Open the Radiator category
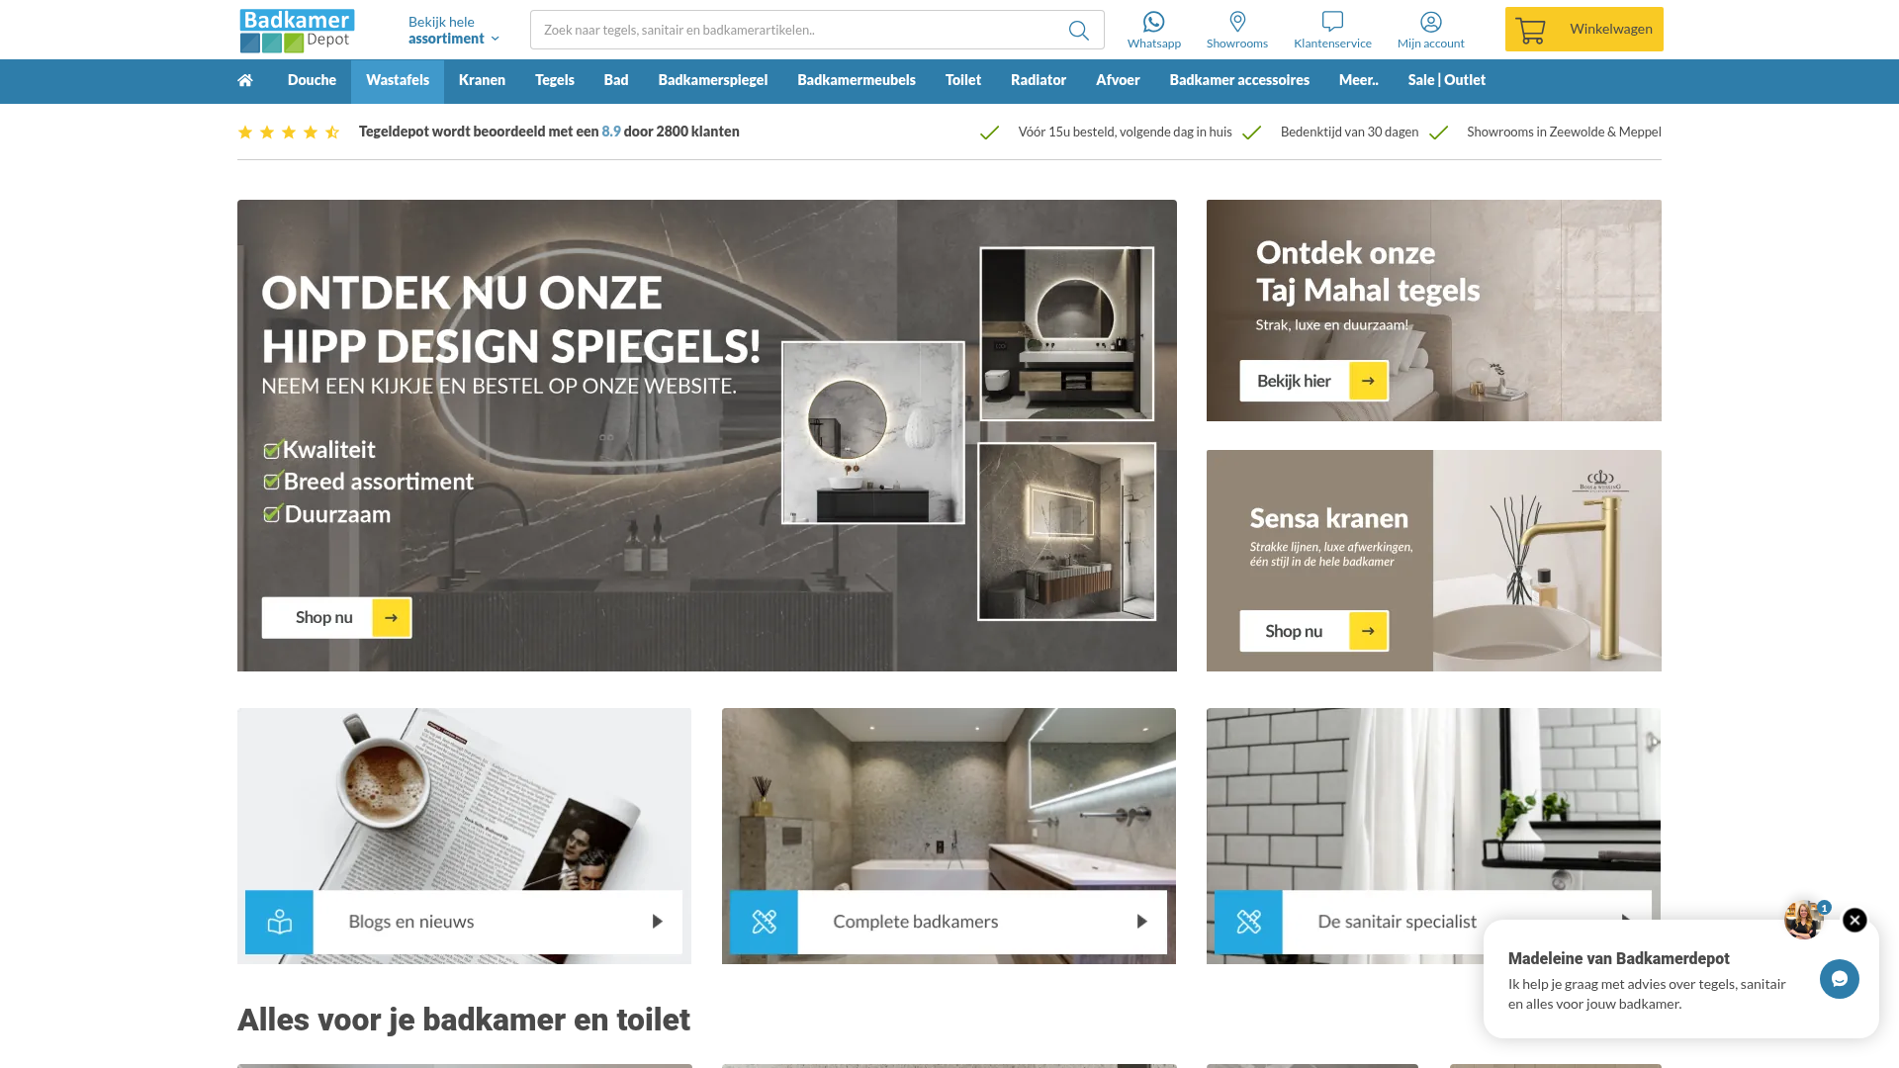The image size is (1899, 1068). pyautogui.click(x=1039, y=80)
